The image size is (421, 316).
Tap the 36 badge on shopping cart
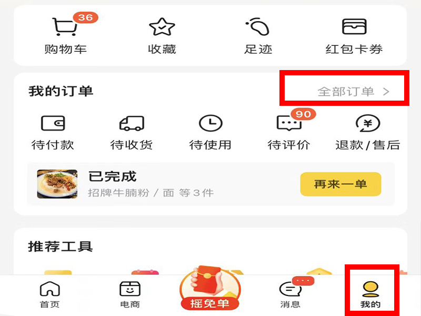pyautogui.click(x=86, y=18)
